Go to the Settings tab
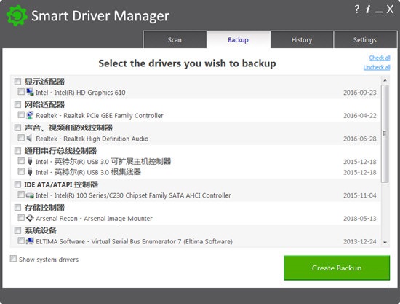 tap(365, 39)
